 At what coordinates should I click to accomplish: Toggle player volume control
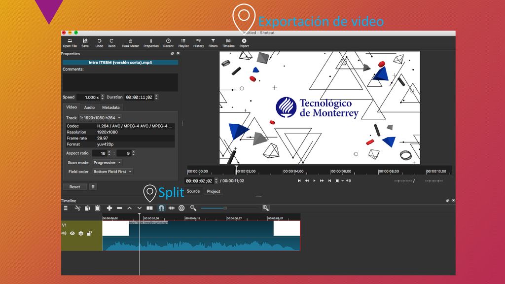[349, 181]
